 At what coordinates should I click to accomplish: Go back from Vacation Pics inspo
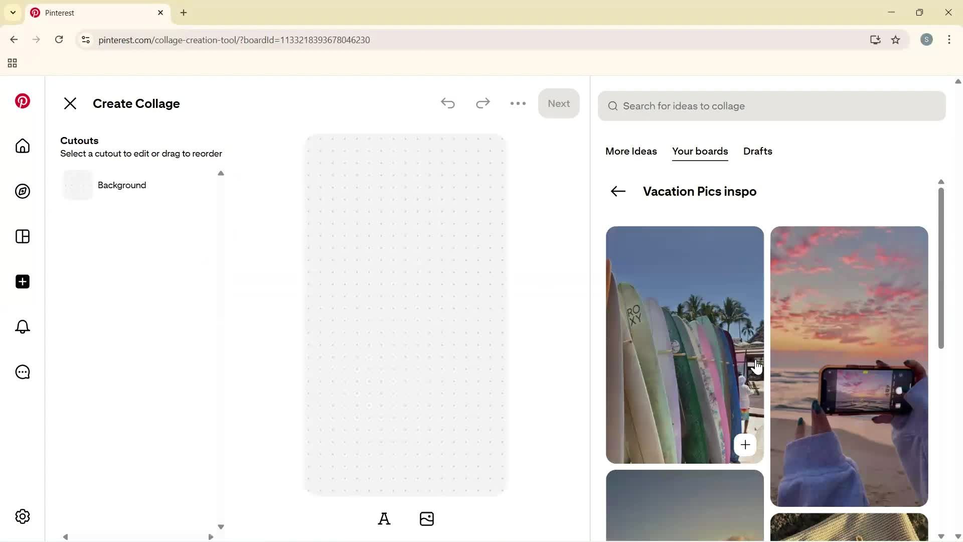(x=617, y=191)
